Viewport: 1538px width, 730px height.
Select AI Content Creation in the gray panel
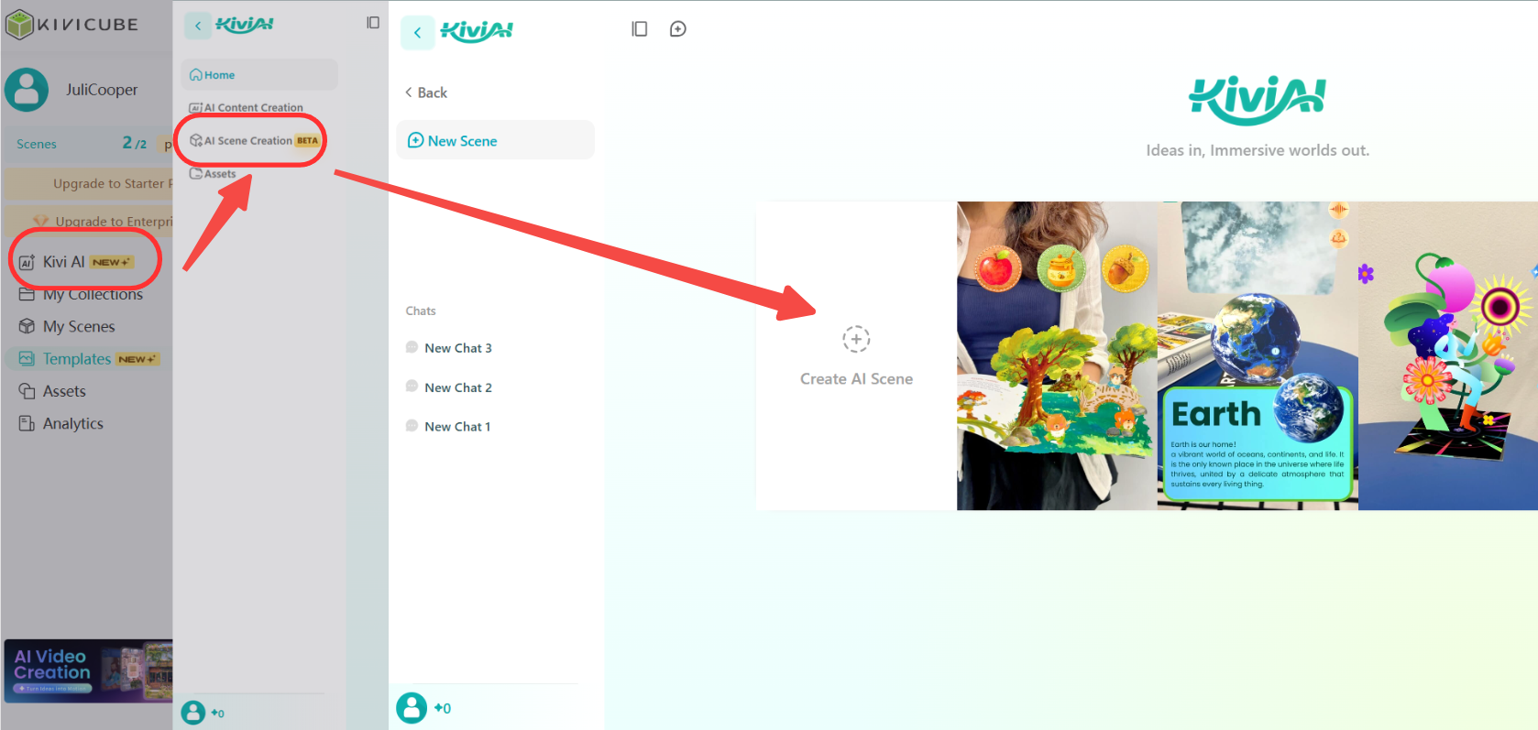246,107
